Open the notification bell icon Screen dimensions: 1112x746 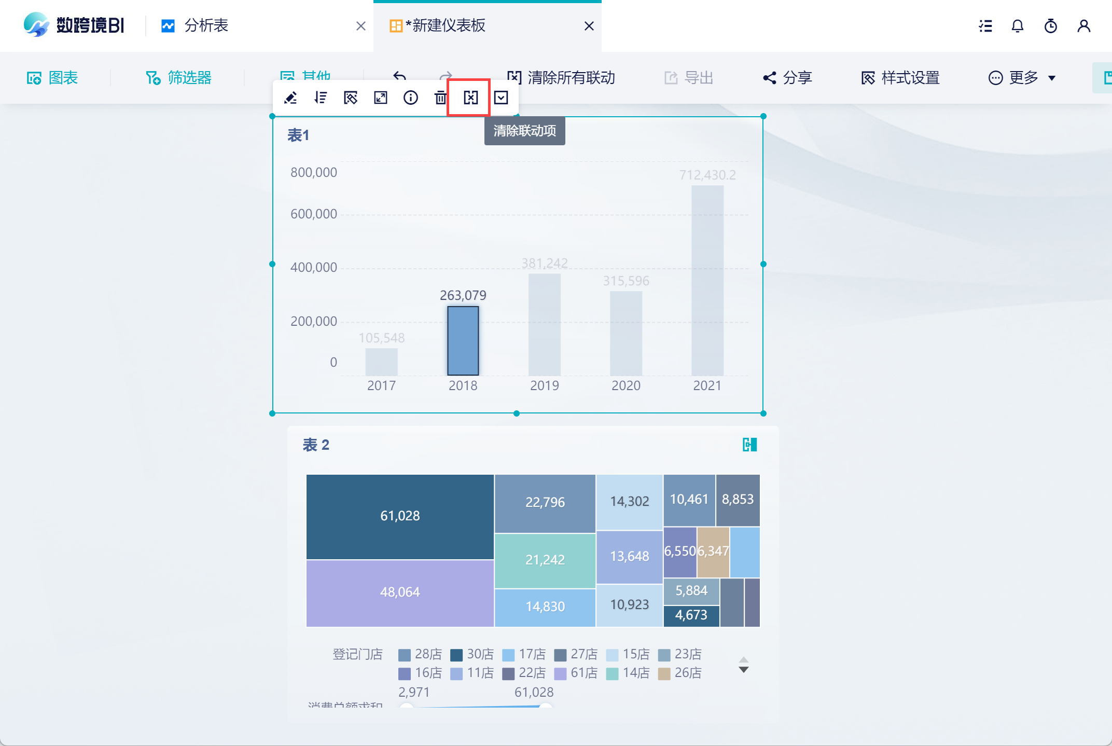(x=1018, y=26)
